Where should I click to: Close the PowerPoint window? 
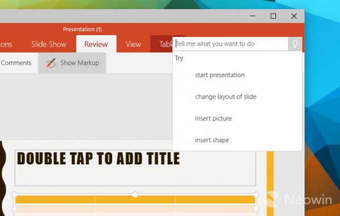pyautogui.click(x=294, y=16)
